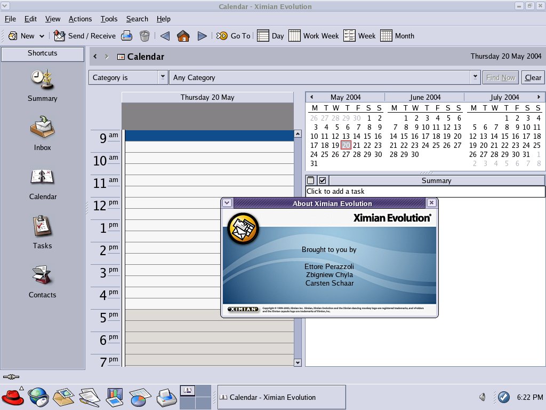Expand the Any Category combo box
Screen dimensions: 546x410
pyautogui.click(x=475, y=77)
